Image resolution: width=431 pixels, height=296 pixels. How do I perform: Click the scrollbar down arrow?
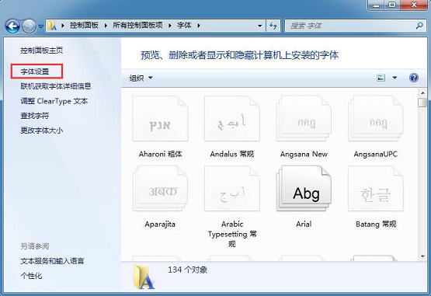(422, 256)
